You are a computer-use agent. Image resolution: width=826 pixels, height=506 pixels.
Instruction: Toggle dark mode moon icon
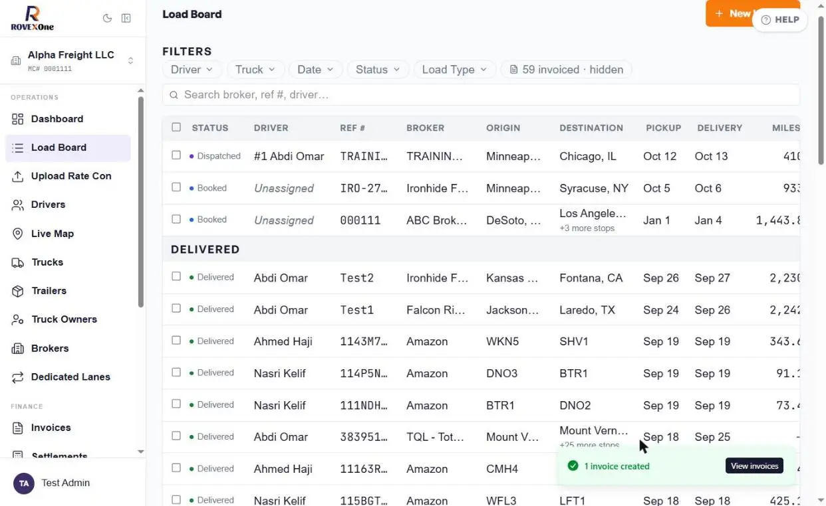[107, 19]
